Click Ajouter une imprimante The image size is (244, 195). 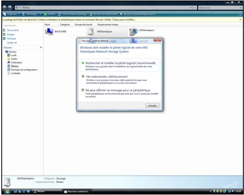pyautogui.click(x=104, y=14)
